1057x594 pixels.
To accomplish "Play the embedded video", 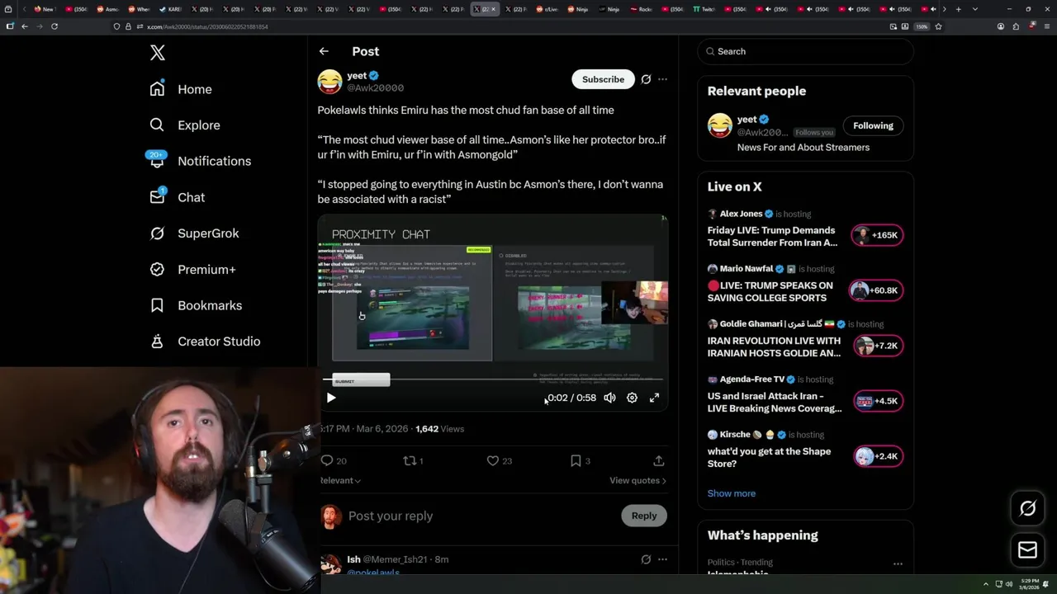I will pos(331,398).
